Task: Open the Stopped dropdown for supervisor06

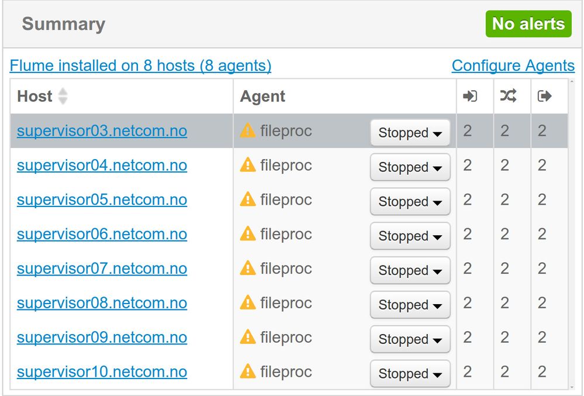Action: click(x=410, y=236)
